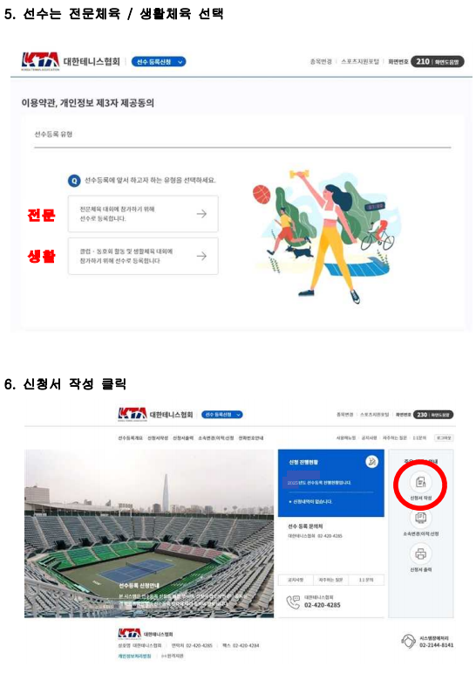Click the 신청서 출력 printer icon

point(420,554)
